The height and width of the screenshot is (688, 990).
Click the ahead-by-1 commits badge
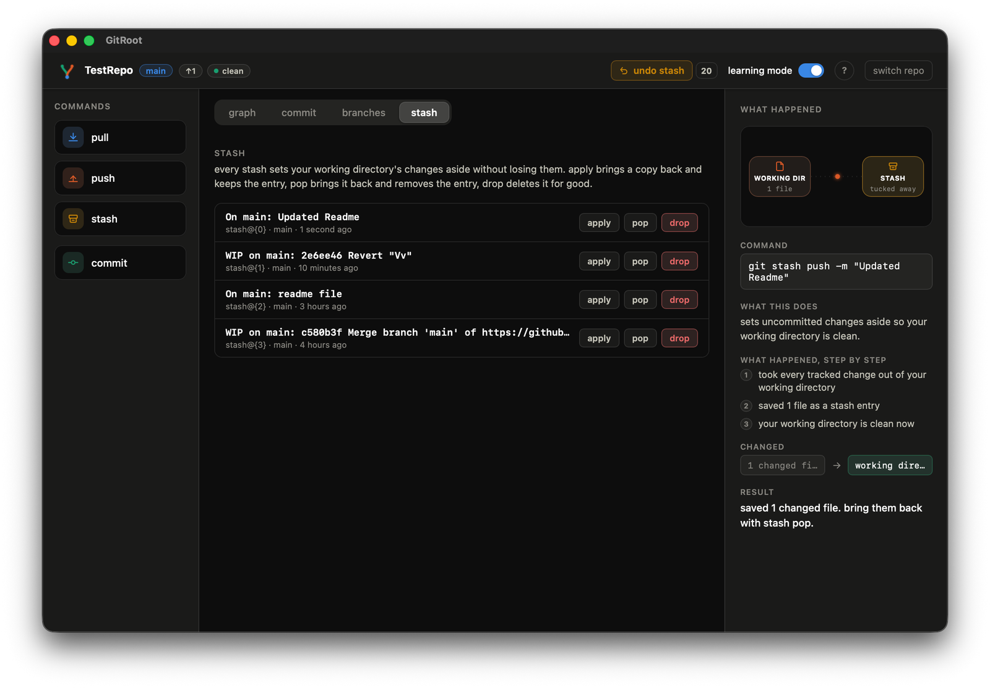191,71
